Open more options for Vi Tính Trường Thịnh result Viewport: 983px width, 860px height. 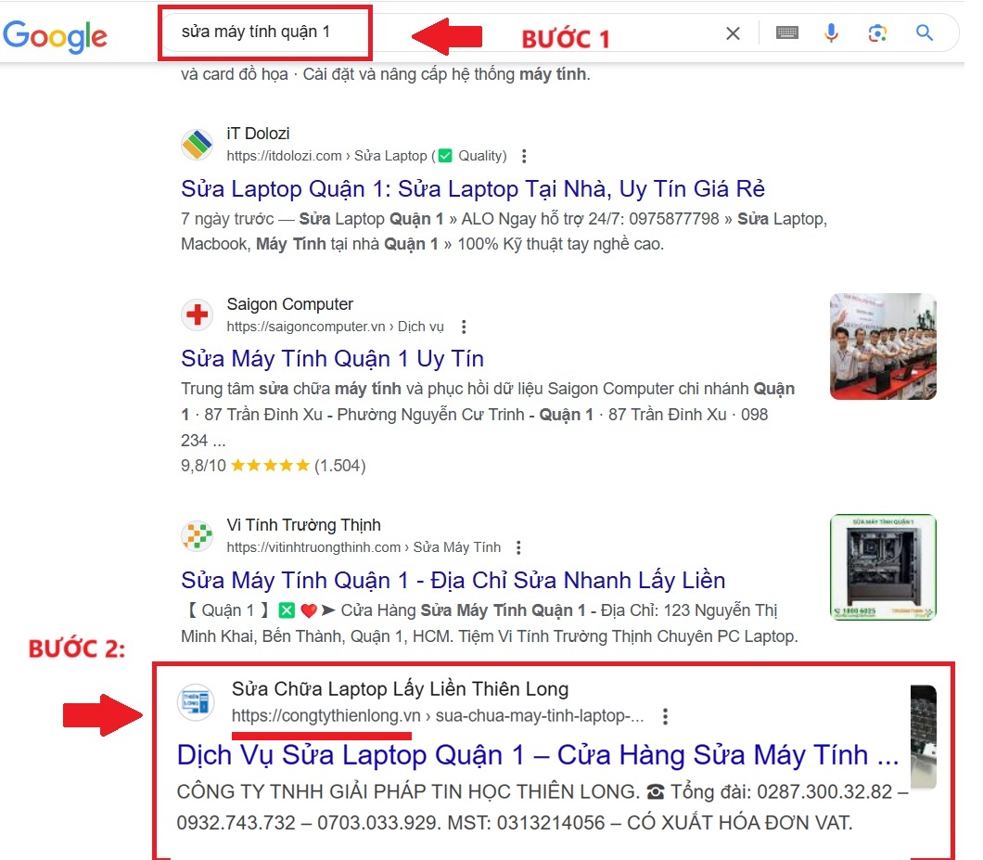(x=519, y=547)
